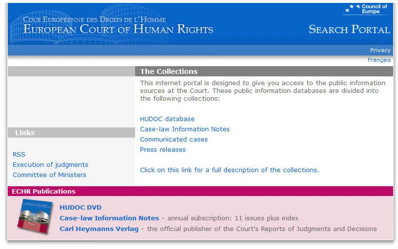Image resolution: width=398 pixels, height=249 pixels.
Task: Open HUDOC DVD publication link
Action: (x=80, y=208)
